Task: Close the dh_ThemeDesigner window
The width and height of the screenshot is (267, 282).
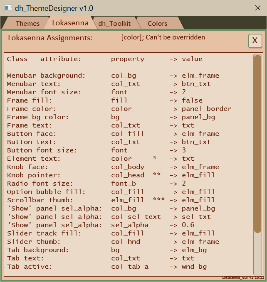Action: 257,8
